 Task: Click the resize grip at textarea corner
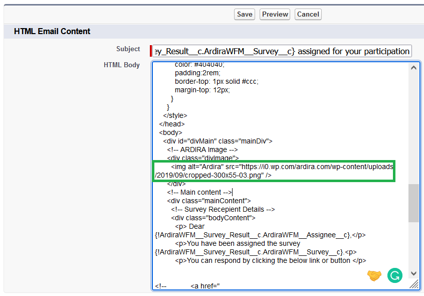[415, 284]
